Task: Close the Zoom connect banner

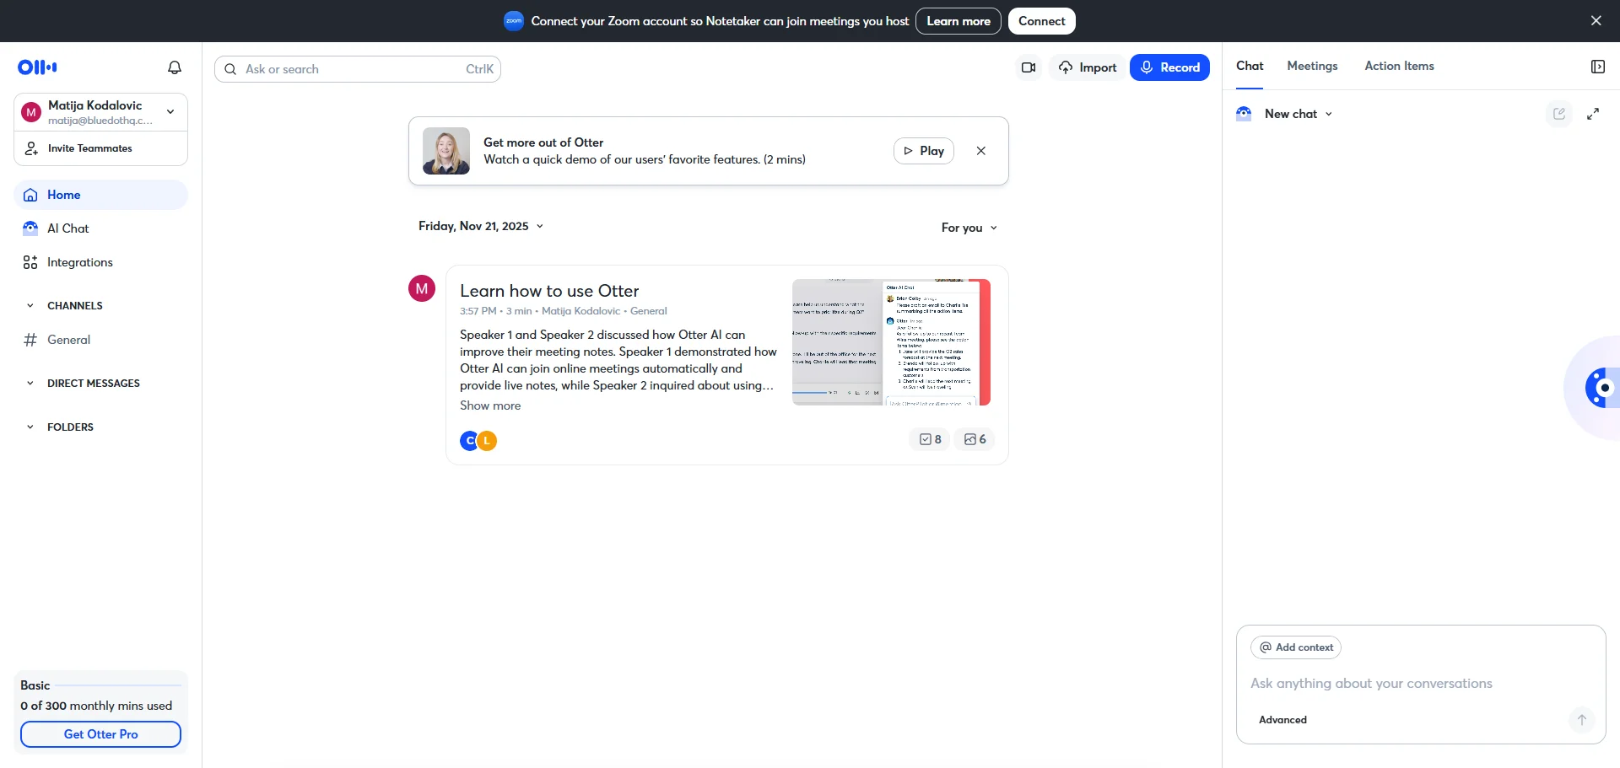Action: pos(1596,21)
